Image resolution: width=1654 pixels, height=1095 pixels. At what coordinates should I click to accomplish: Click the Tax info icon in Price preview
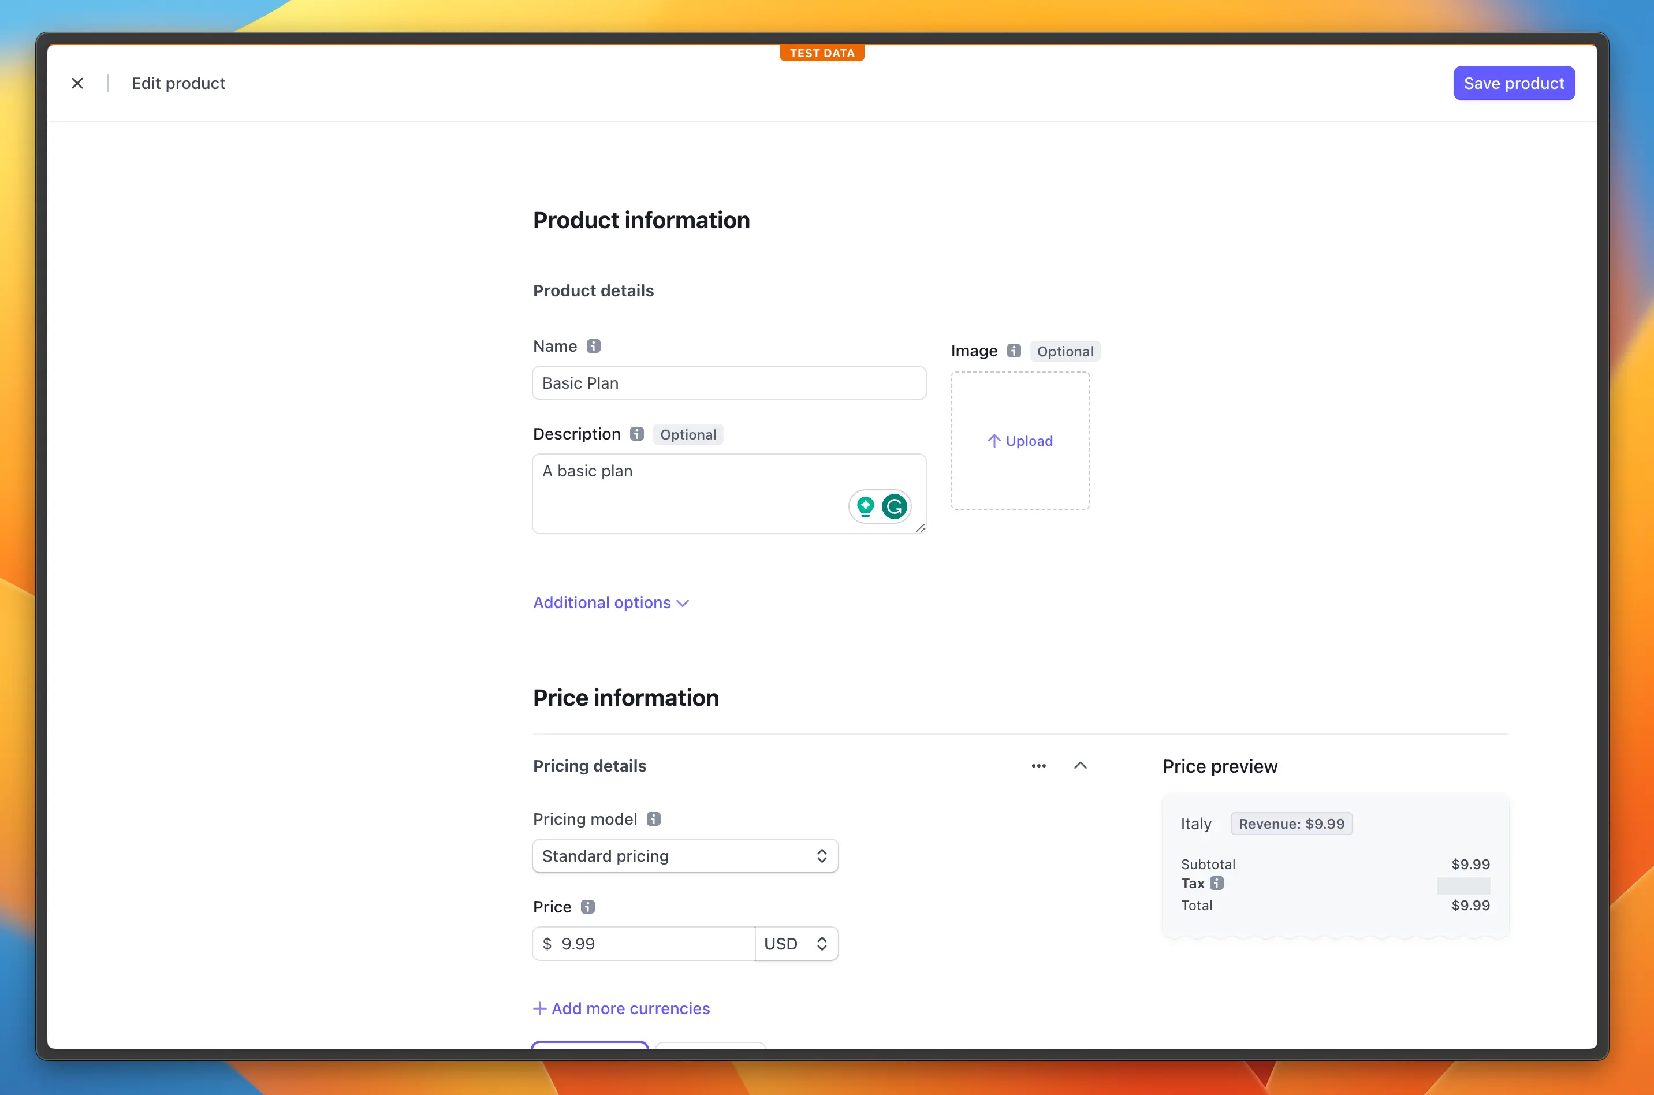point(1217,884)
